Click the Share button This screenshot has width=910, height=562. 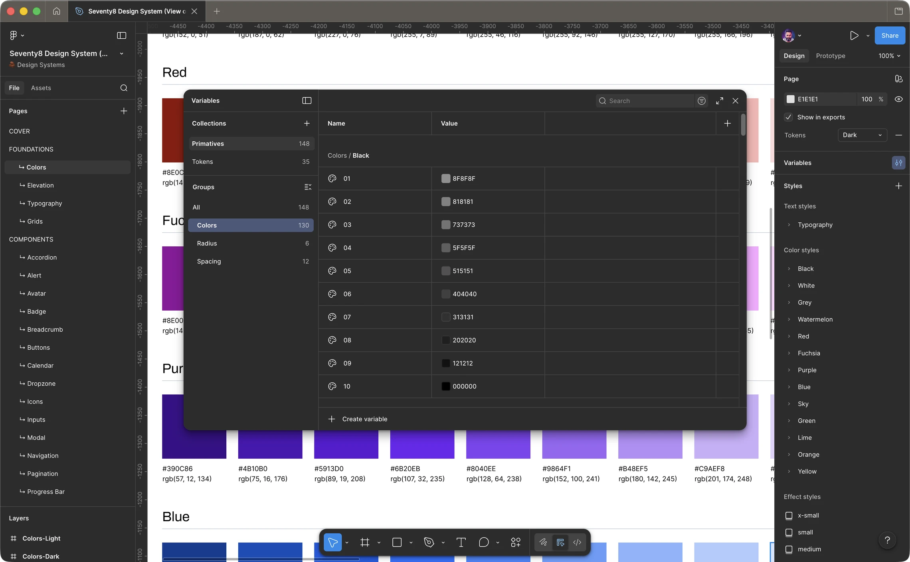(x=890, y=36)
